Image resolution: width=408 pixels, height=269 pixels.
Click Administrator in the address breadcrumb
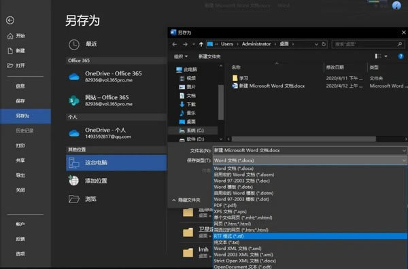[256, 44]
